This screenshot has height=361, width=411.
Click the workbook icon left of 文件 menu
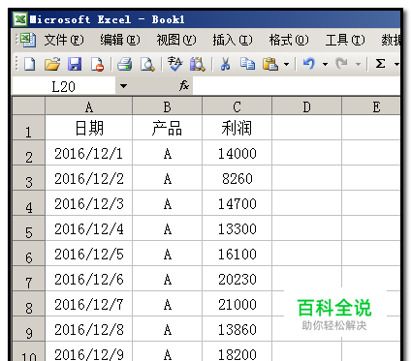pos(28,40)
